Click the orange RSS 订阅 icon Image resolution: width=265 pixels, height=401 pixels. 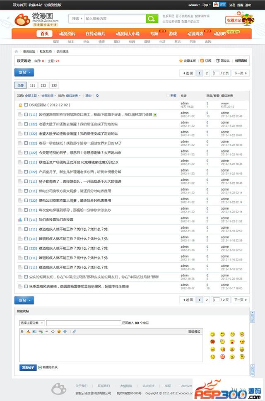click(202, 60)
